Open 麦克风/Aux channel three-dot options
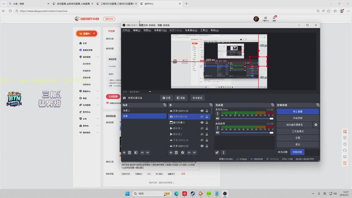352x198 pixels. (217, 114)
